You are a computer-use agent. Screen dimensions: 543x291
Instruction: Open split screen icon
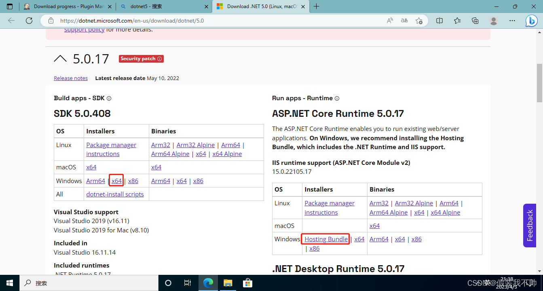click(439, 21)
